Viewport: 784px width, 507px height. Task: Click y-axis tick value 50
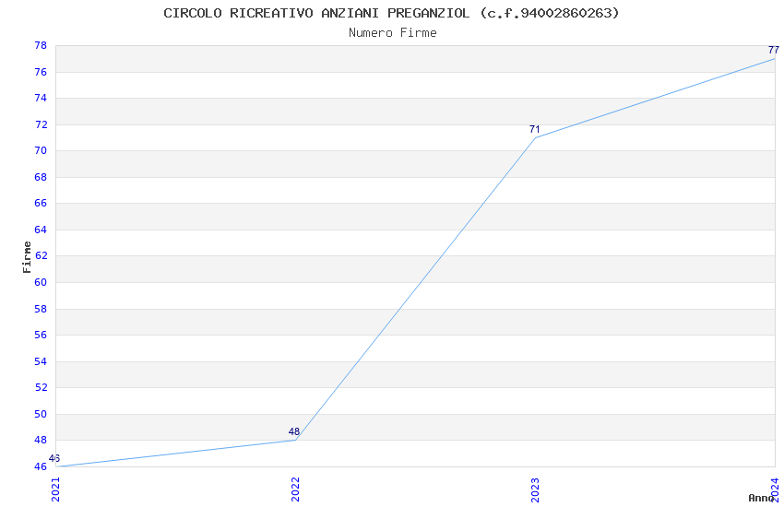[41, 414]
